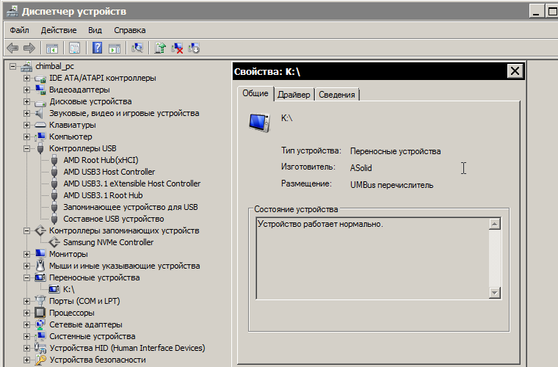Open the Действие menu
The height and width of the screenshot is (367, 558).
[59, 30]
